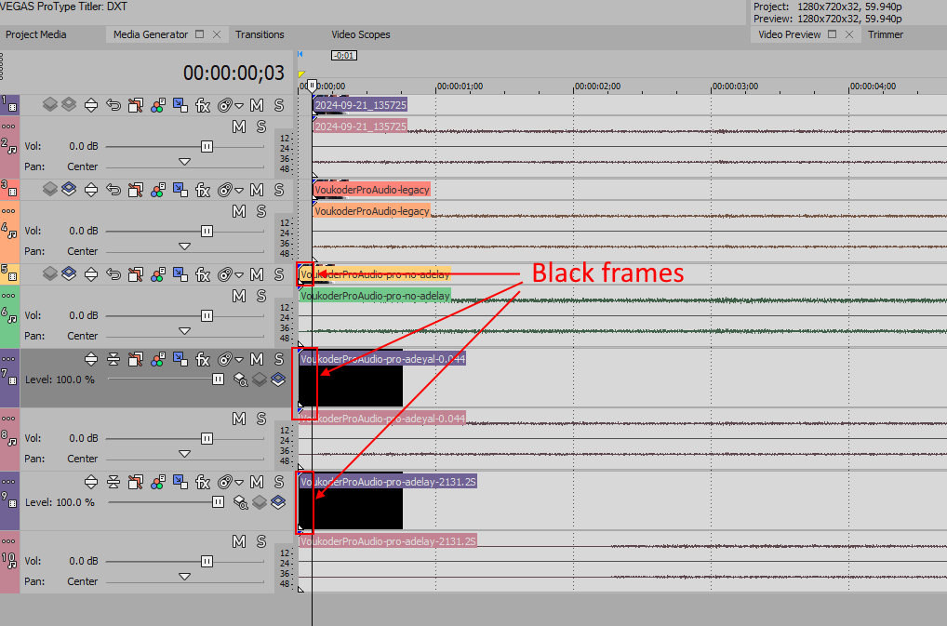
Task: Click the volume slider handle on track 2
Action: click(x=207, y=146)
